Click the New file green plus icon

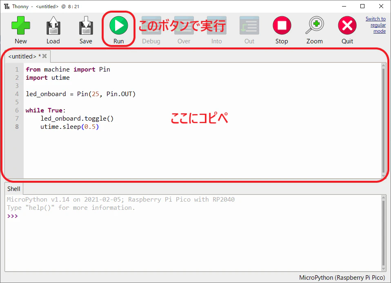click(x=21, y=25)
